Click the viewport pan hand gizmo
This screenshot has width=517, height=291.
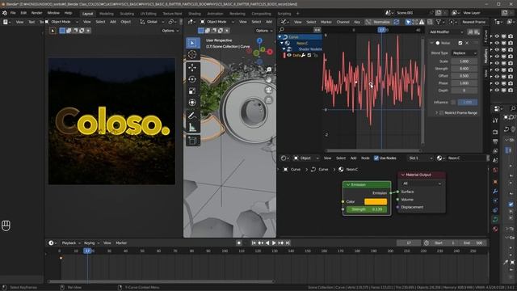[269, 79]
